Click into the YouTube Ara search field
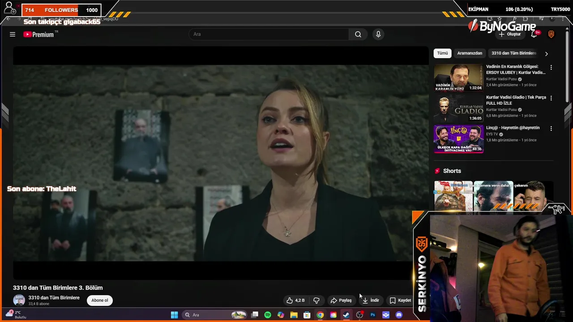This screenshot has width=573, height=322. [x=269, y=34]
